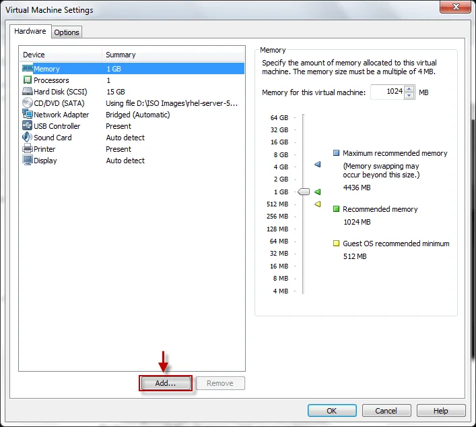Open the Hardware tab
This screenshot has width=476, height=427.
(x=30, y=32)
